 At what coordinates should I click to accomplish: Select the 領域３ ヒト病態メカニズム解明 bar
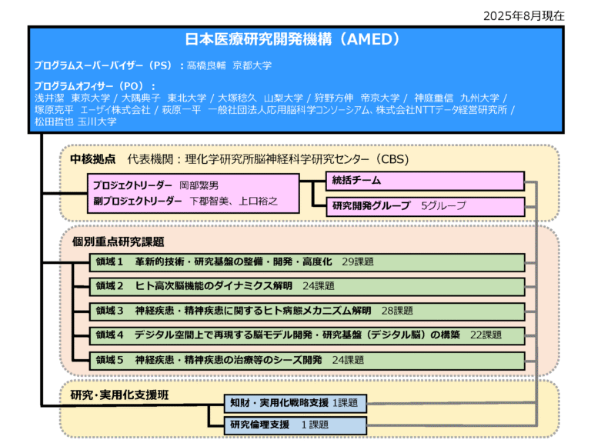[307, 311]
